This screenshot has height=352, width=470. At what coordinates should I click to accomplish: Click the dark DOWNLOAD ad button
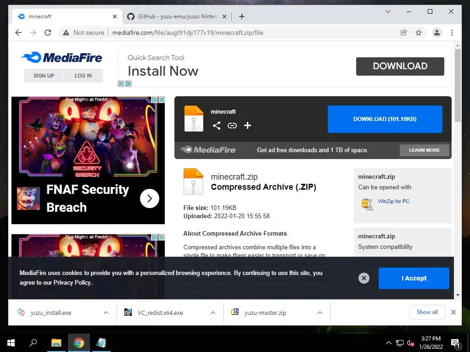tap(400, 66)
